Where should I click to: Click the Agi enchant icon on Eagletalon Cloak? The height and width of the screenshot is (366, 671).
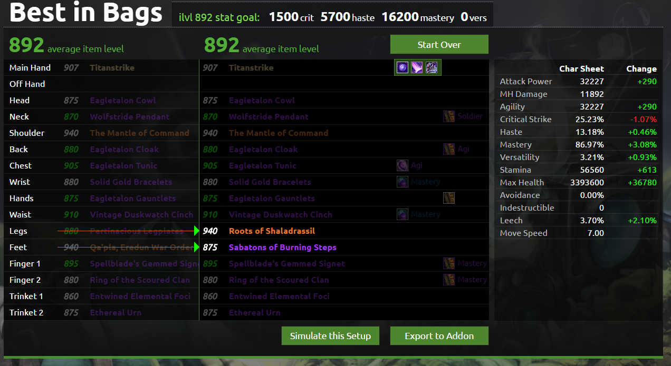449,149
